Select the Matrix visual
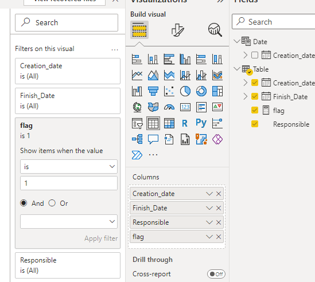Screen dimensions: 315x282 (x=169, y=123)
